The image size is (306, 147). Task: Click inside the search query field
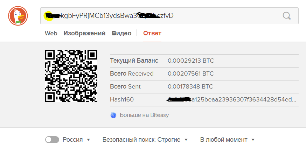coord(158,16)
